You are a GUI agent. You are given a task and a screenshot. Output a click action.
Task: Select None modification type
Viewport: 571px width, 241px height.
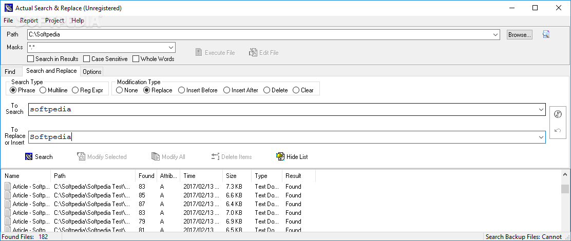[x=127, y=90]
